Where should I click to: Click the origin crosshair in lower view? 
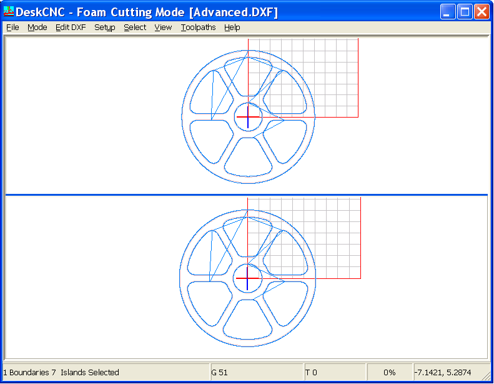(x=247, y=278)
